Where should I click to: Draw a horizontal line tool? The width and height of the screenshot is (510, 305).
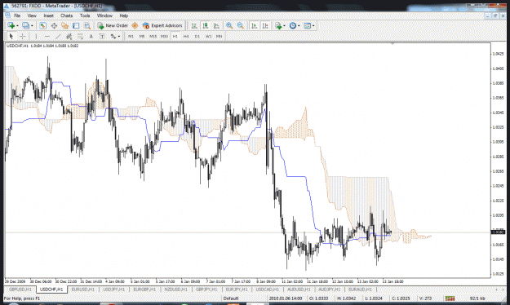pyautogui.click(x=47, y=36)
